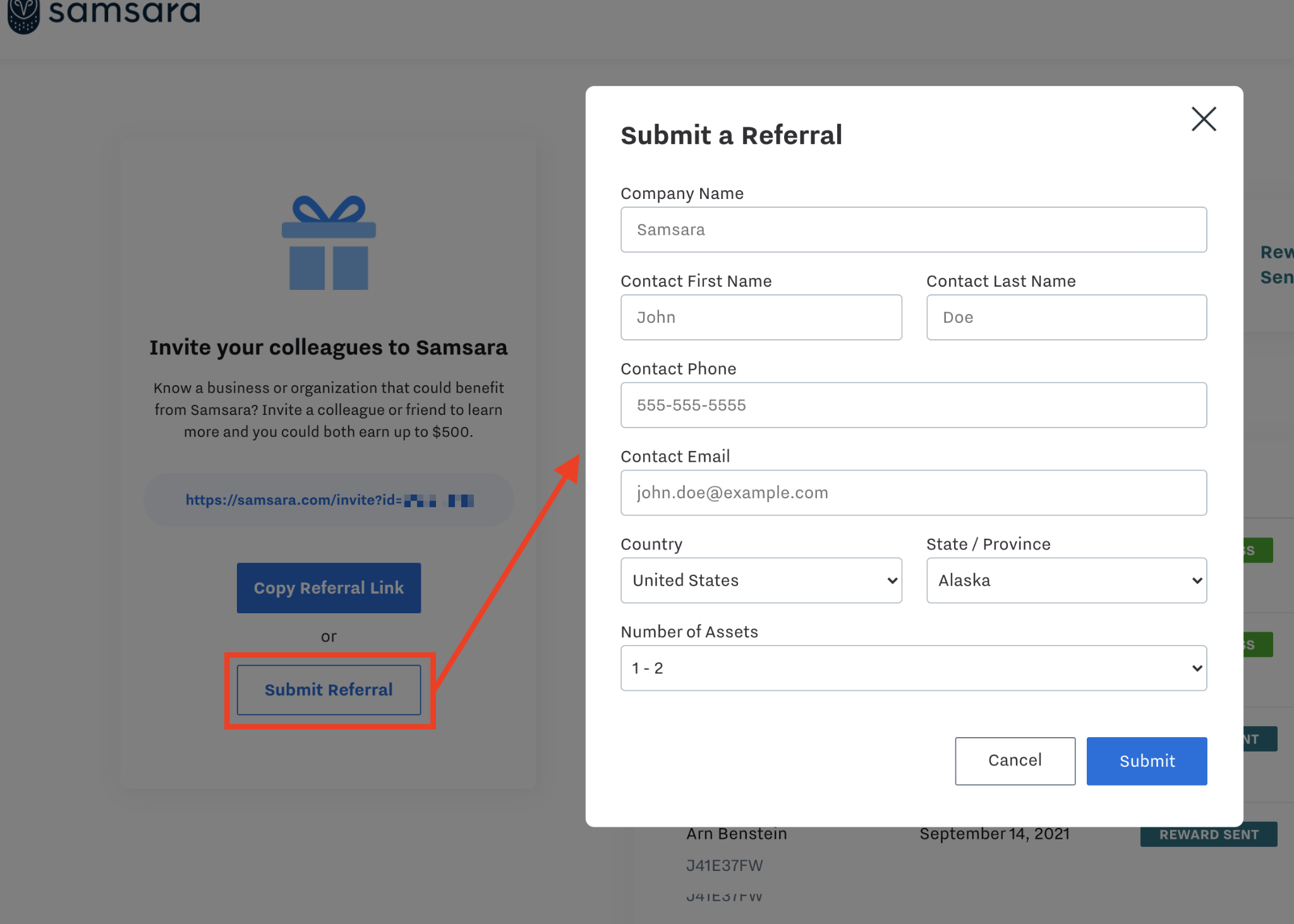Viewport: 1294px width, 924px height.
Task: Click the Arn Benstein referral entry
Action: [736, 834]
